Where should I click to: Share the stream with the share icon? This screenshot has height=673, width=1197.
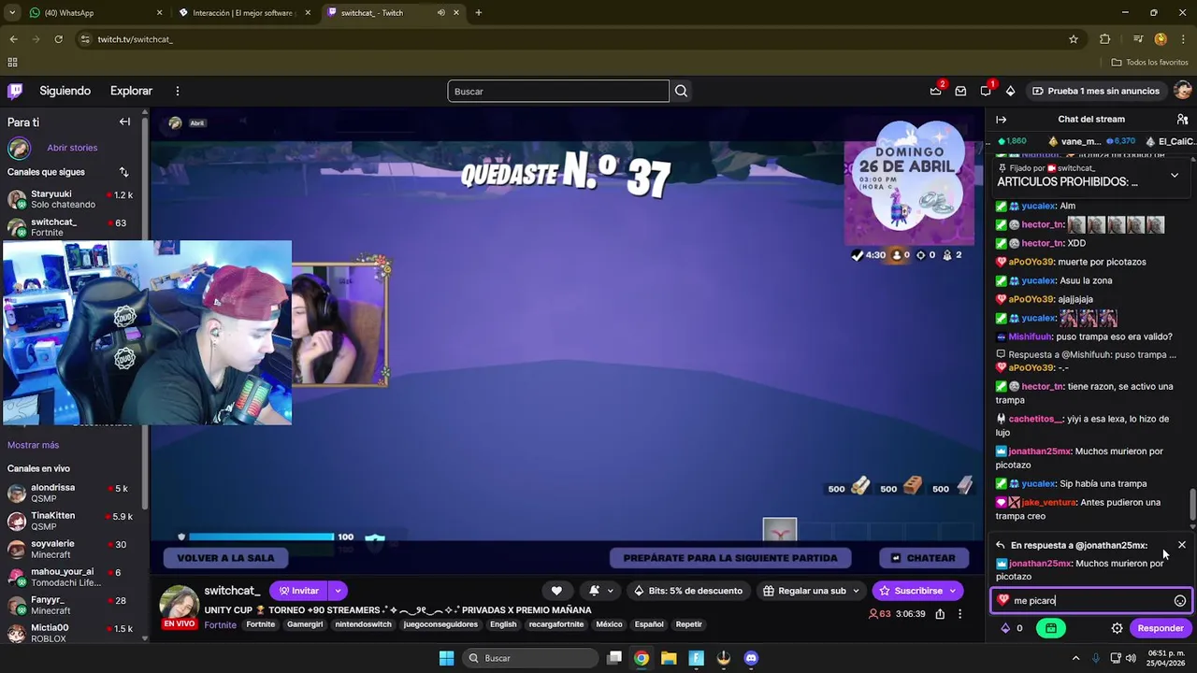pyautogui.click(x=940, y=614)
